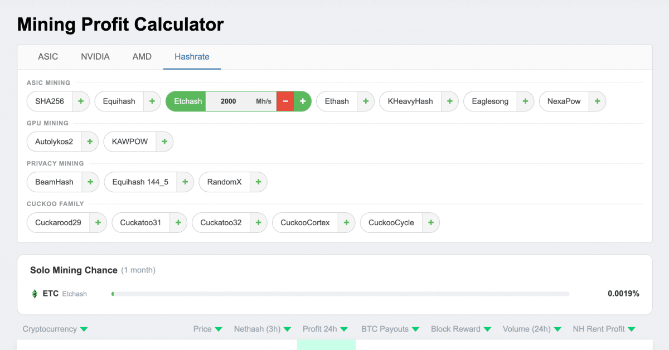Click the ETC coin logo icon
The image size is (669, 350).
tap(35, 294)
